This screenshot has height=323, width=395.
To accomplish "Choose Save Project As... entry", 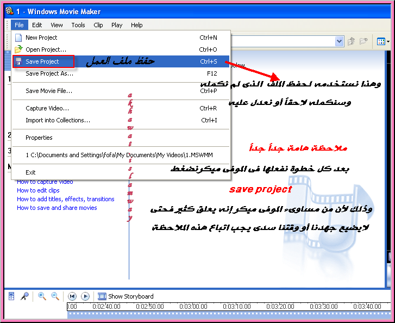I will point(121,73).
